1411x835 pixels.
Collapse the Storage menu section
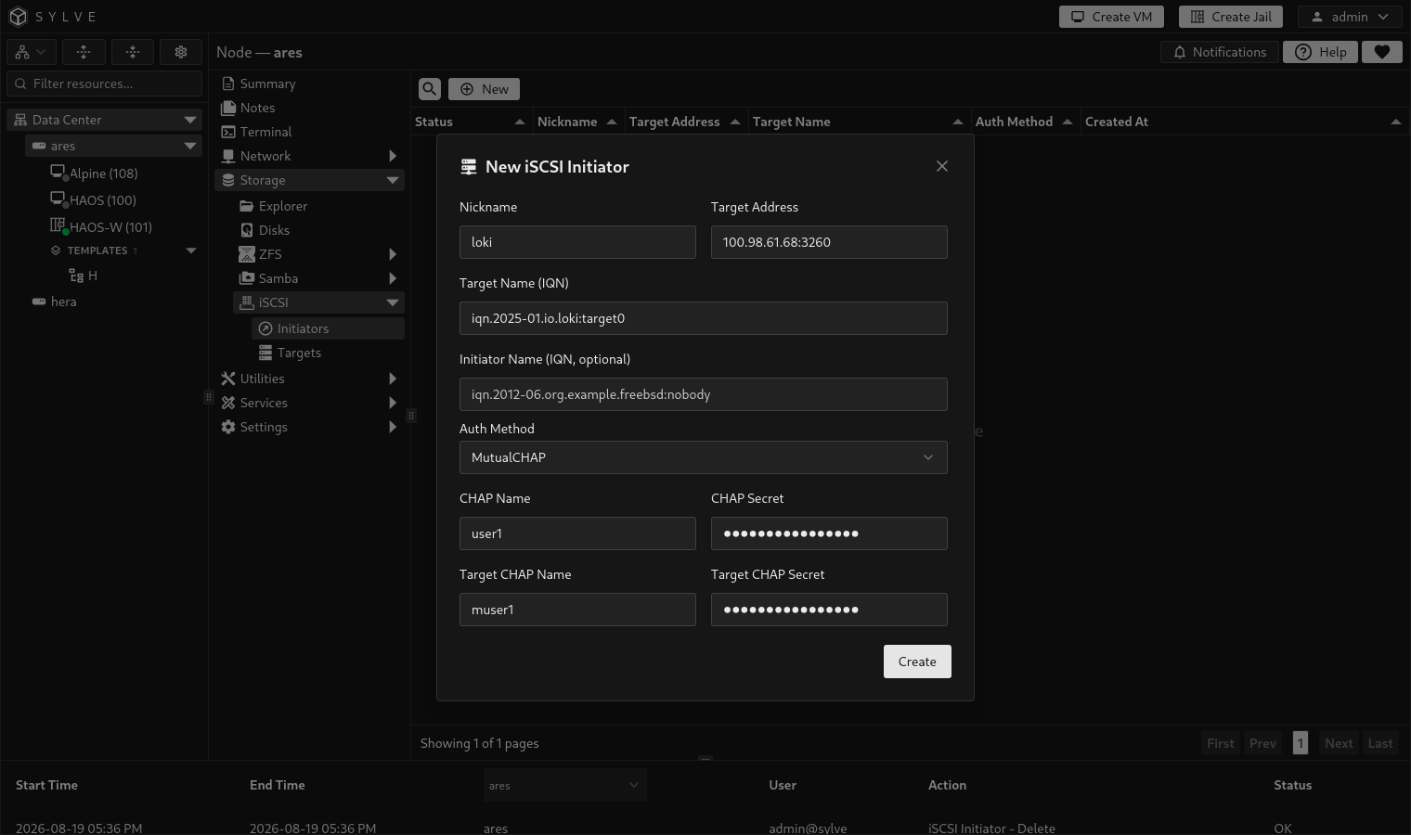(393, 180)
